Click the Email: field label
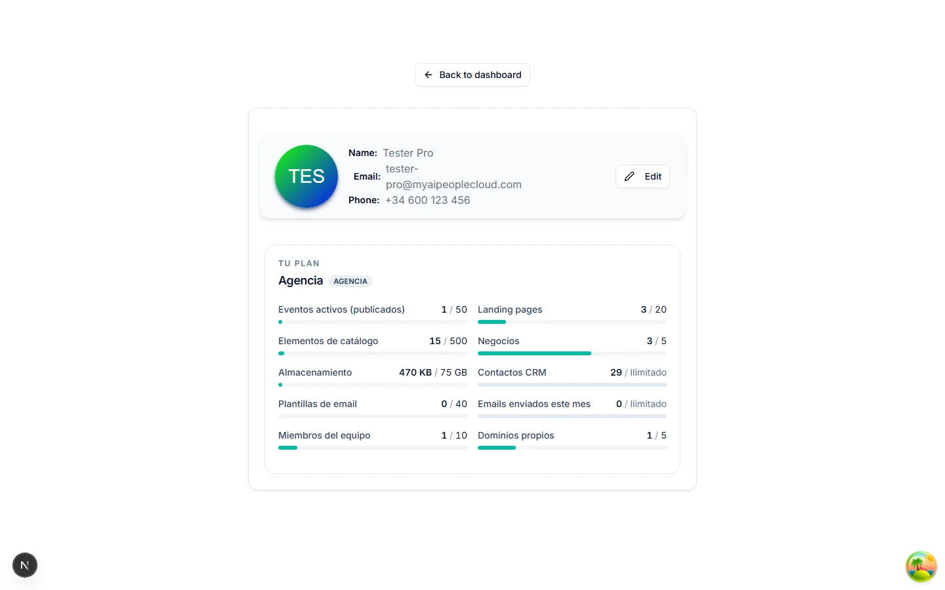The image size is (945, 590). click(367, 176)
